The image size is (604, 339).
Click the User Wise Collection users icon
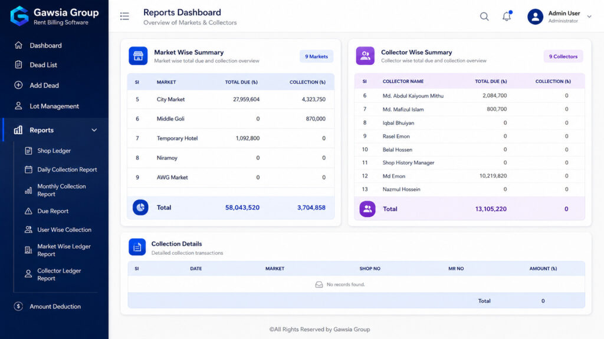[x=28, y=230]
